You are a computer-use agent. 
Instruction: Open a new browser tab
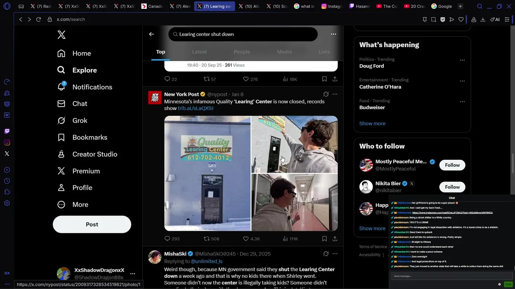click(x=460, y=6)
